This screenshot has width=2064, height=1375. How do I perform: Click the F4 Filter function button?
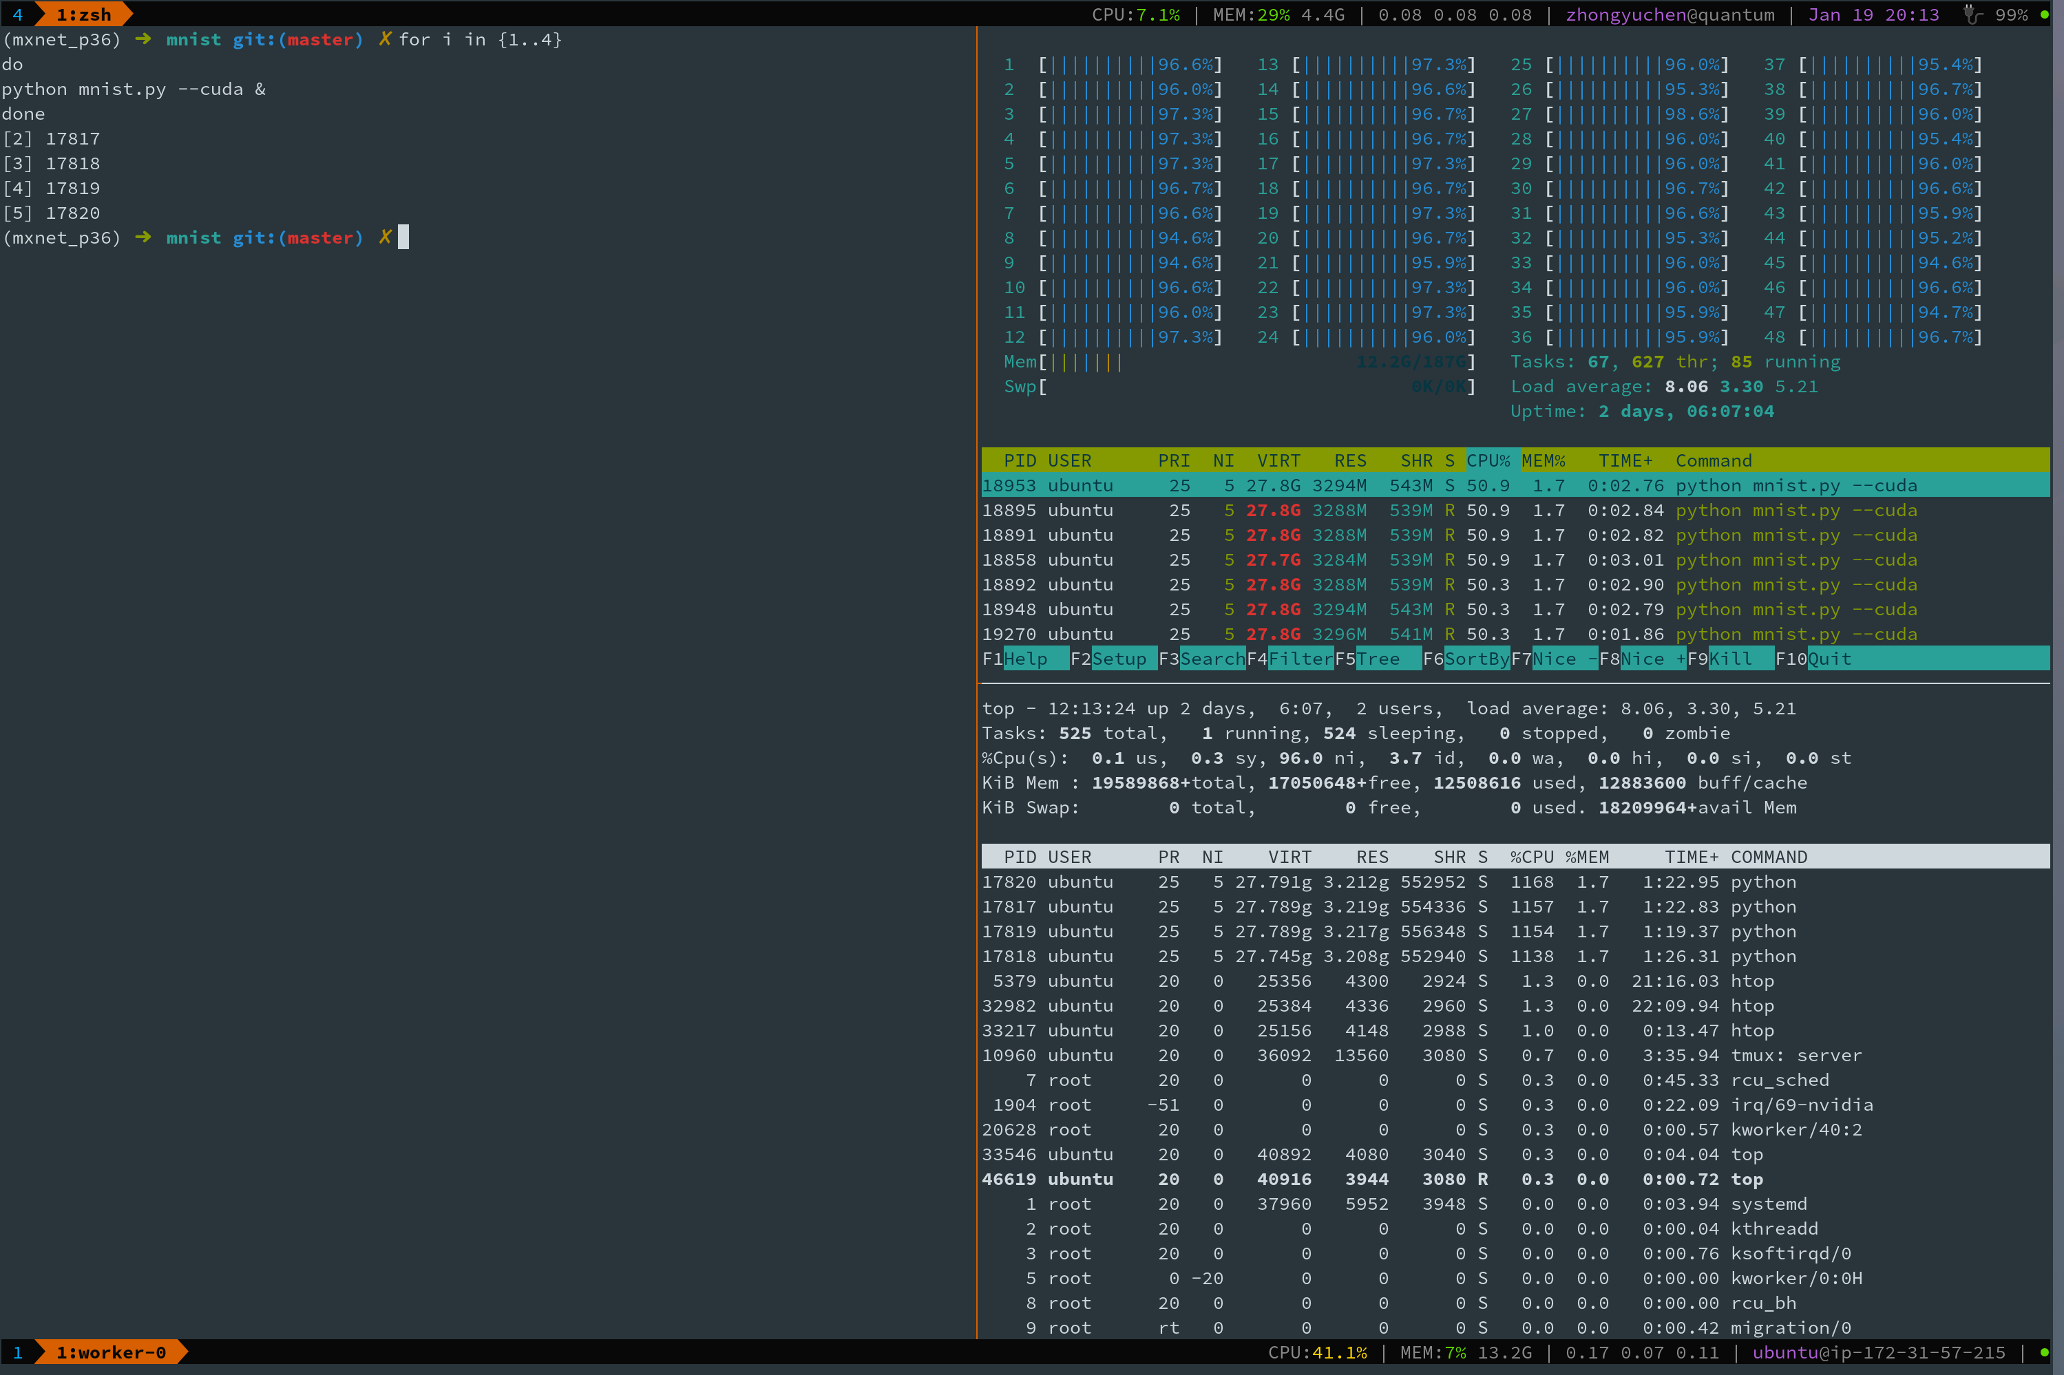tap(1300, 659)
